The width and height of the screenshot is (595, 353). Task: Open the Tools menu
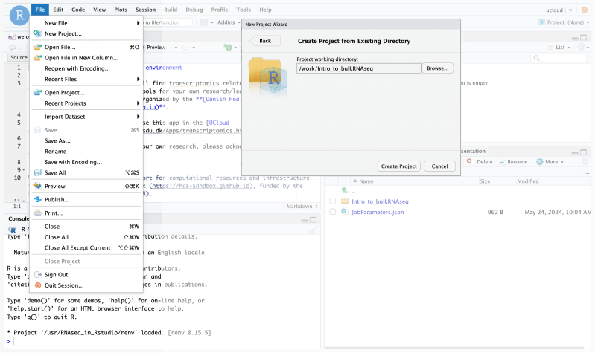click(244, 10)
